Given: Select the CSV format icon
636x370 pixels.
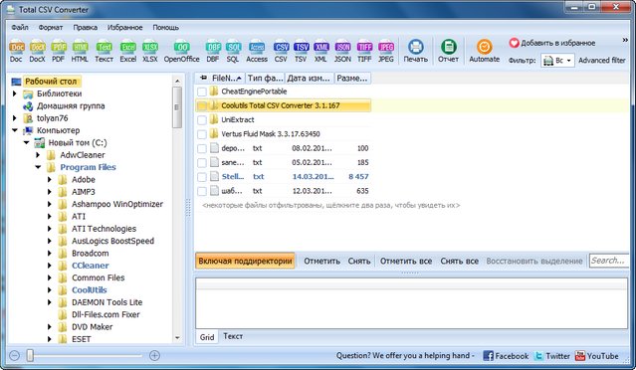Looking at the screenshot, I should point(281,52).
